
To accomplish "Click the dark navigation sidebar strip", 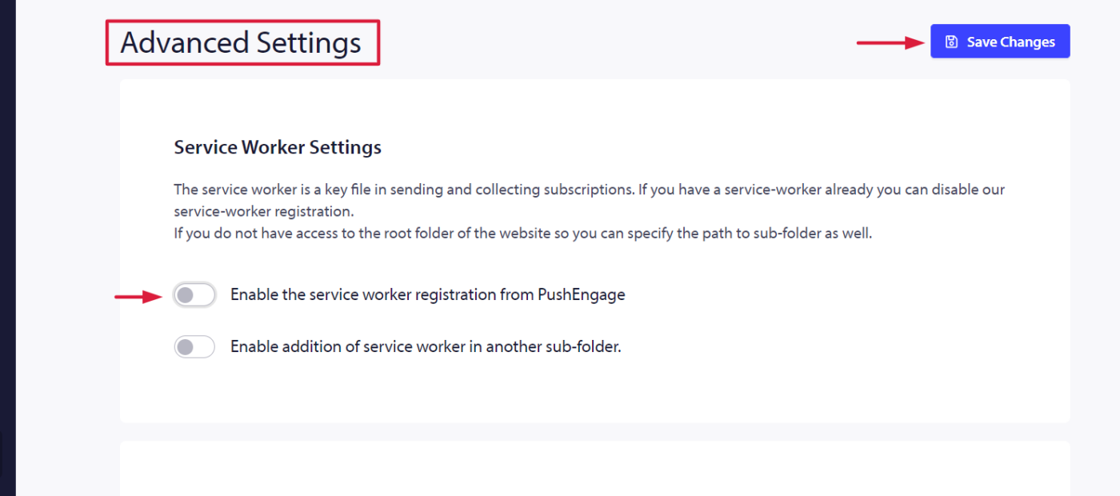I will (7, 248).
